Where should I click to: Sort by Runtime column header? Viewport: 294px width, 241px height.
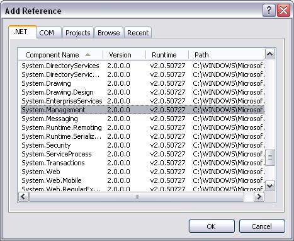click(167, 55)
